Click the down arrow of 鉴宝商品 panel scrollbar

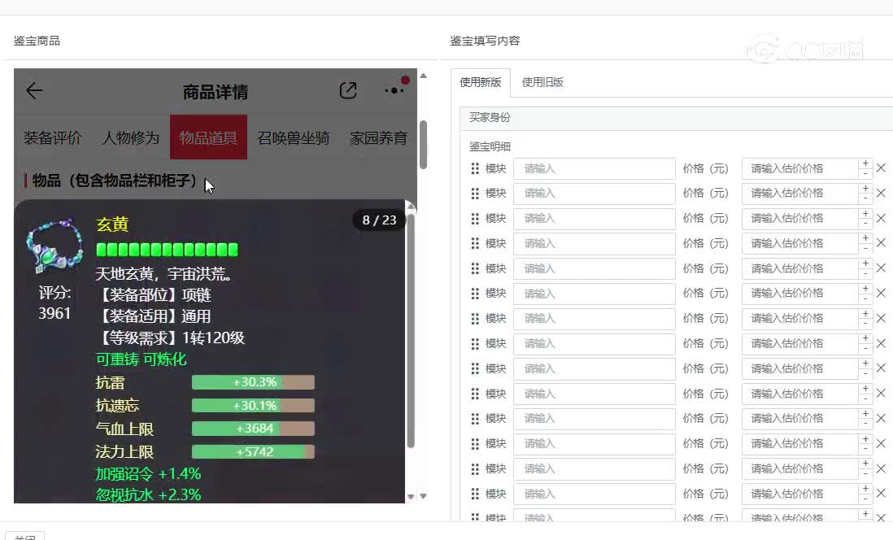[423, 496]
